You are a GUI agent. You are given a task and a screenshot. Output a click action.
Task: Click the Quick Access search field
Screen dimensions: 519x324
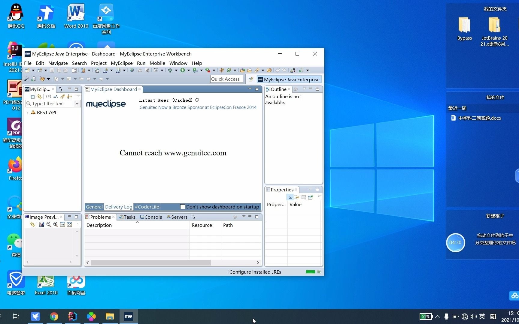[226, 79]
